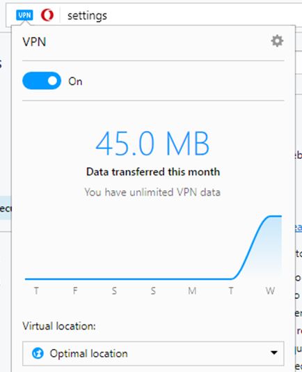Open VPN settings via gear icon

(277, 41)
